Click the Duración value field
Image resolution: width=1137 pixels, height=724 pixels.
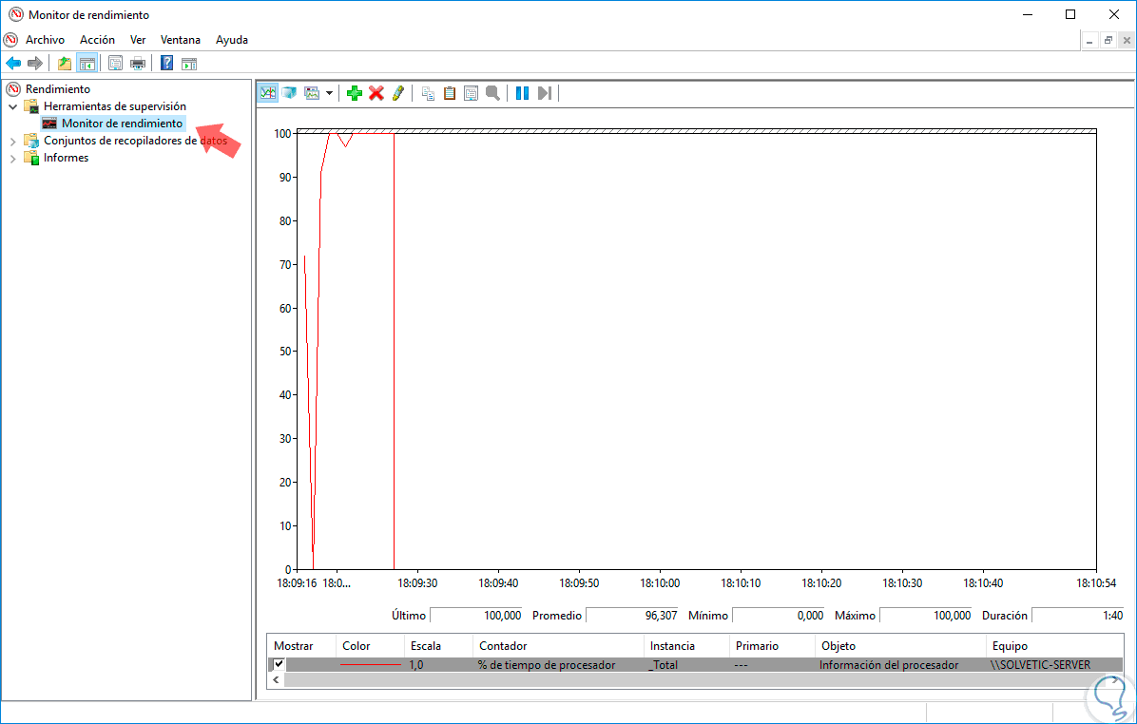pyautogui.click(x=1078, y=616)
